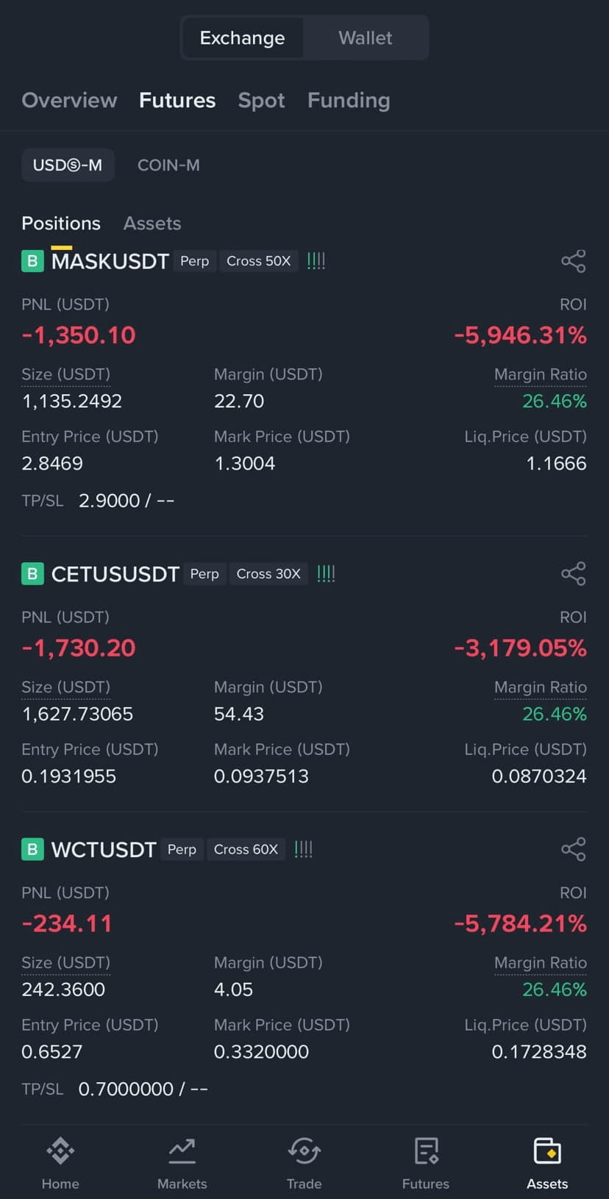The width and height of the screenshot is (609, 1199).
Task: Select the Exchange toggle option
Action: [242, 37]
